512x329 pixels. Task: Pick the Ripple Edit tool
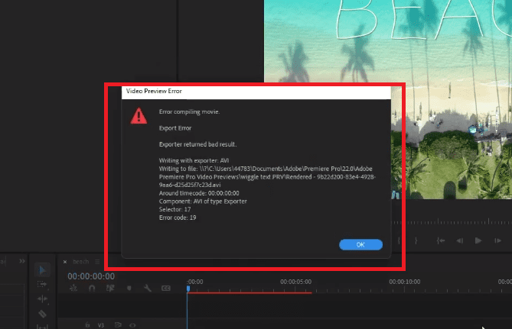click(x=42, y=298)
